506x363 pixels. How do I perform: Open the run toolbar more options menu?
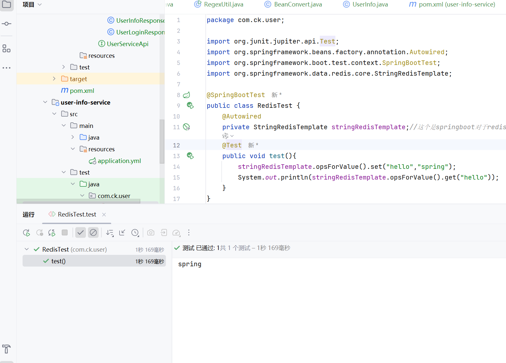(189, 232)
